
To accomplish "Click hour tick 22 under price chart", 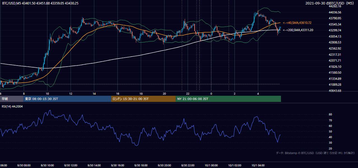I will point(188,94).
